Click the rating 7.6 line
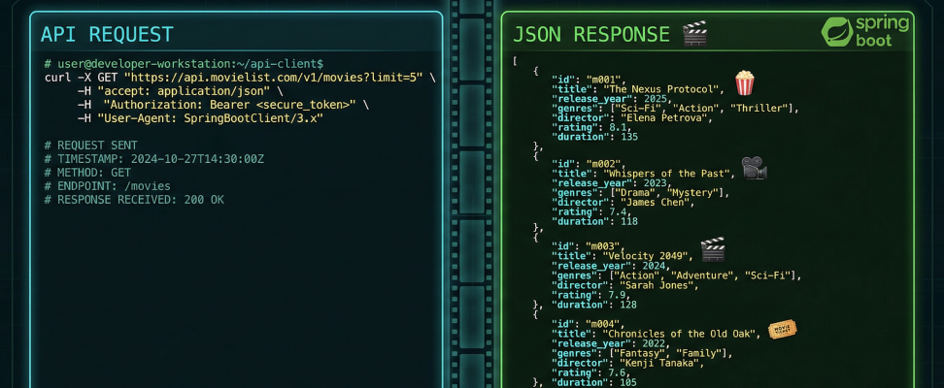 pos(591,372)
